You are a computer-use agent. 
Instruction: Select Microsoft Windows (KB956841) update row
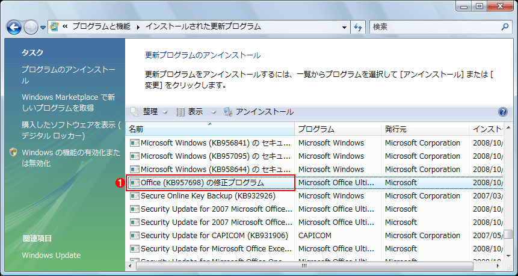(315, 143)
